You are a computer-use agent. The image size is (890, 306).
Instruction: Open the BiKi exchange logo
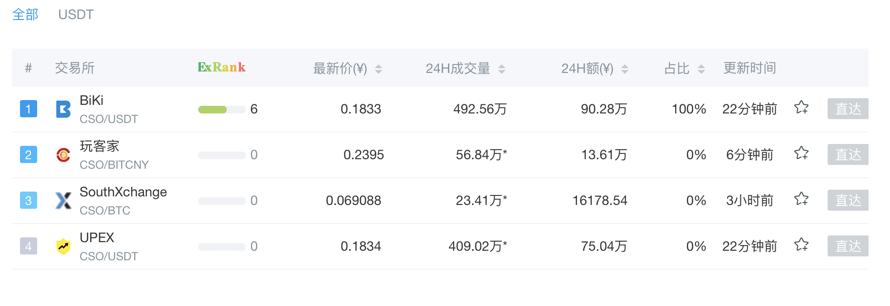(x=63, y=109)
